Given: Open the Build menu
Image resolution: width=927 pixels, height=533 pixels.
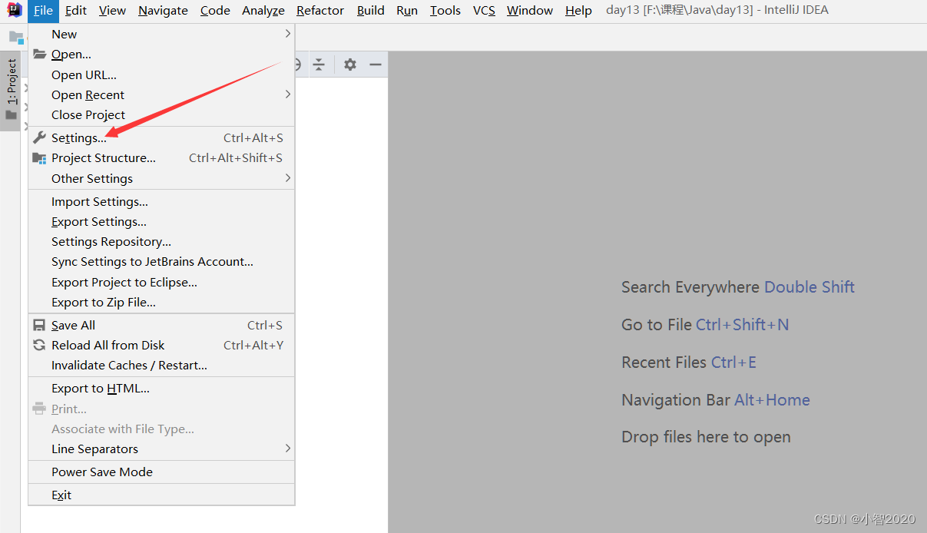Looking at the screenshot, I should [x=371, y=11].
